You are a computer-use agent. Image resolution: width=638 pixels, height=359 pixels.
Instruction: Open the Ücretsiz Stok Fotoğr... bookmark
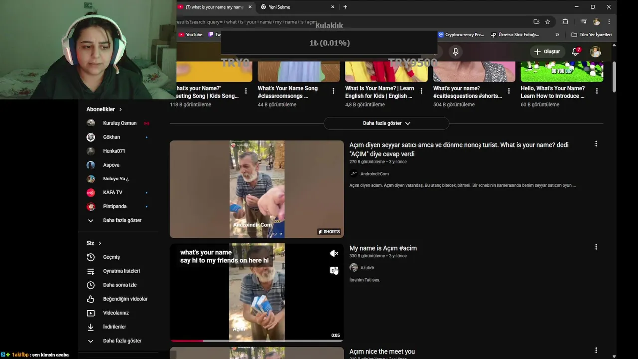(x=515, y=35)
